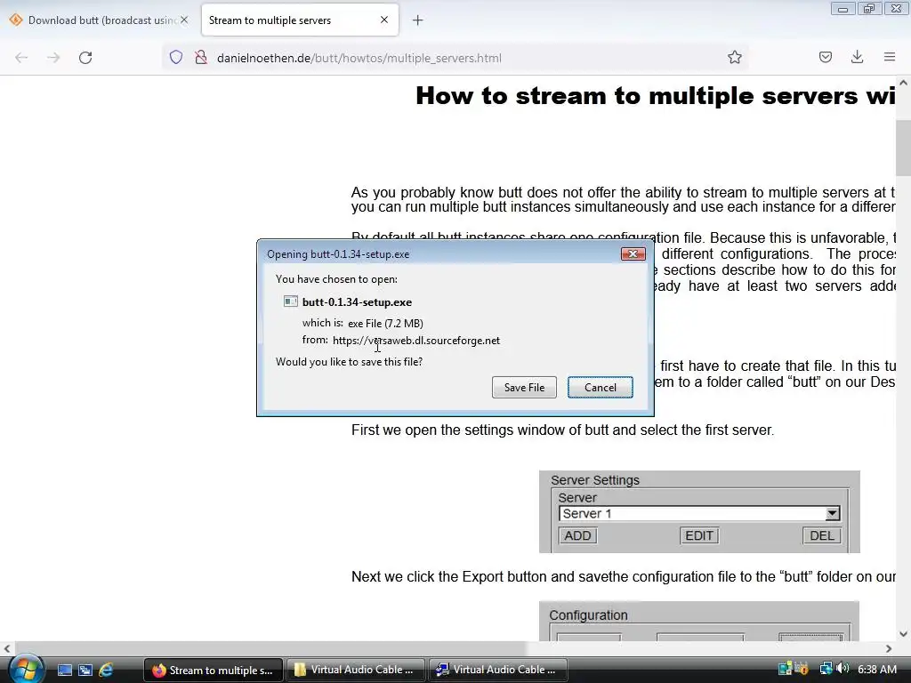Open a new browser tab
This screenshot has width=911, height=683.
click(418, 20)
